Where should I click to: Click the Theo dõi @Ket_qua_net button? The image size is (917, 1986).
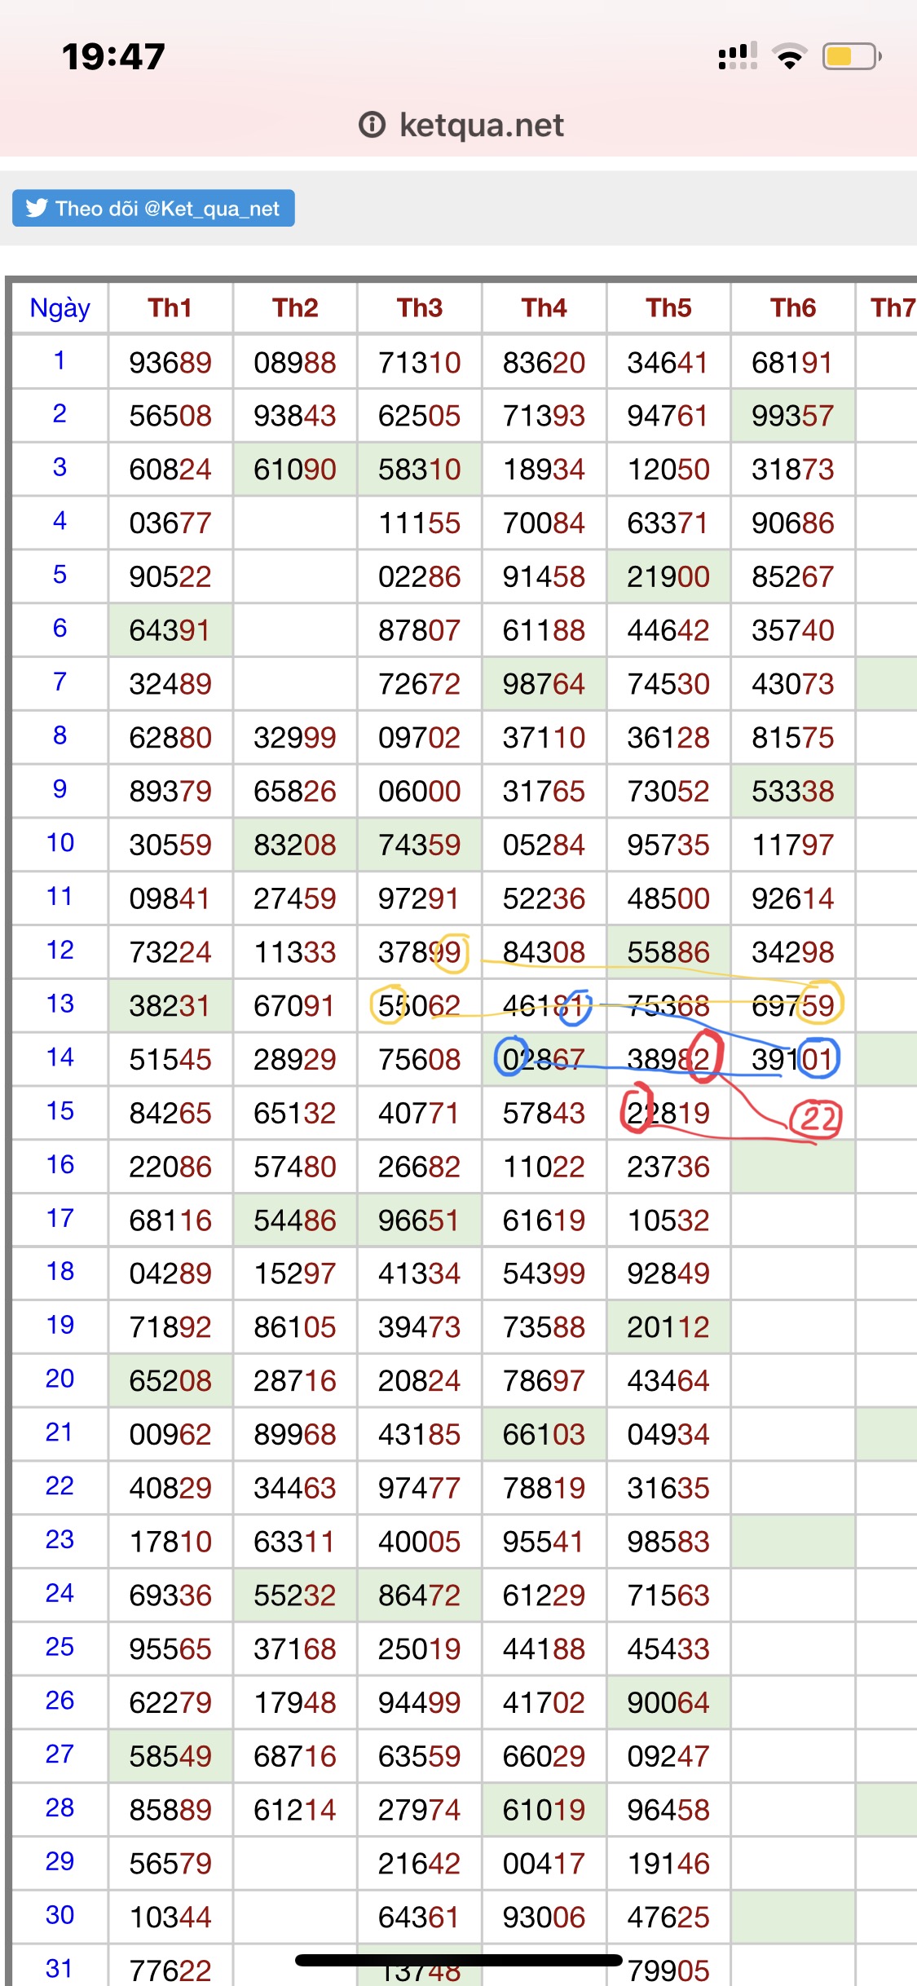153,209
